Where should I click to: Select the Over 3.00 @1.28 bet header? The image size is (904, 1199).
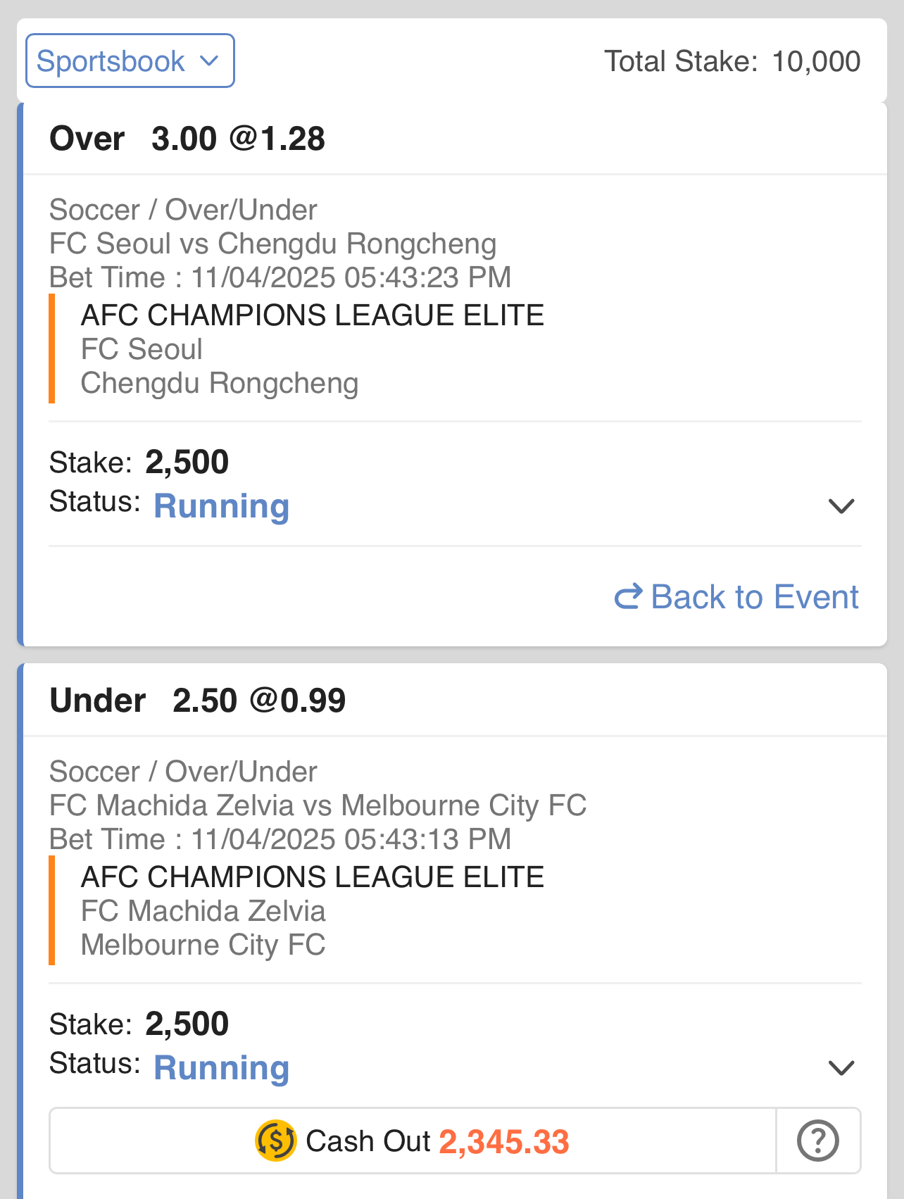(187, 139)
